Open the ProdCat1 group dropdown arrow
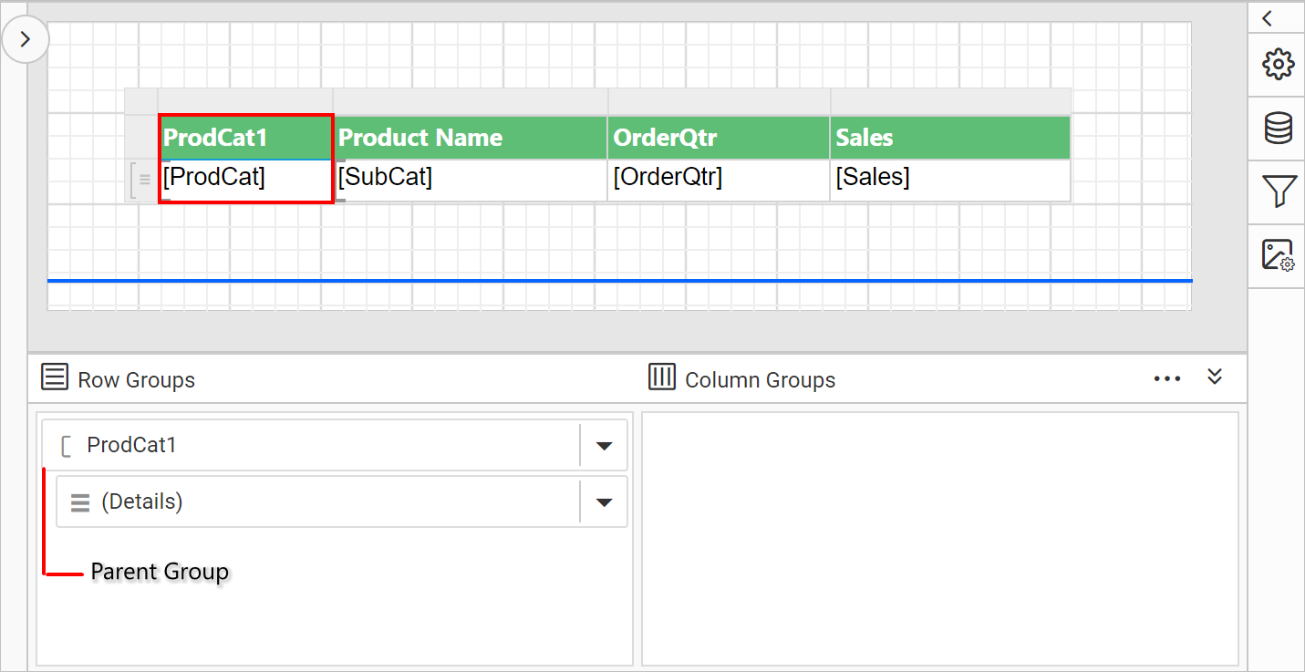The image size is (1305, 672). pos(604,446)
